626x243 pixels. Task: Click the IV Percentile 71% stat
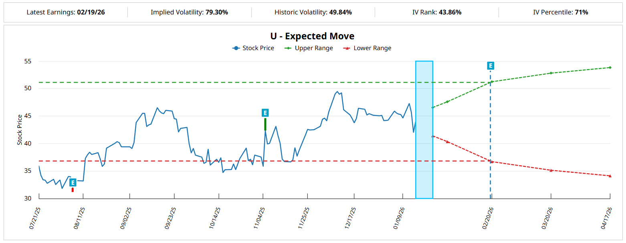click(581, 12)
